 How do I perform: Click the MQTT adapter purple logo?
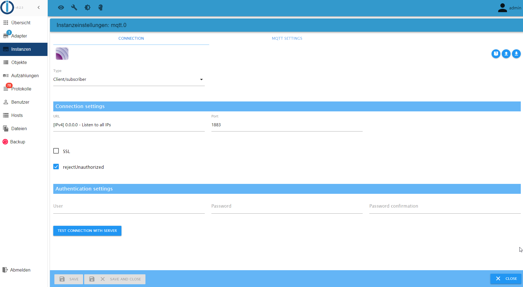pyautogui.click(x=62, y=53)
